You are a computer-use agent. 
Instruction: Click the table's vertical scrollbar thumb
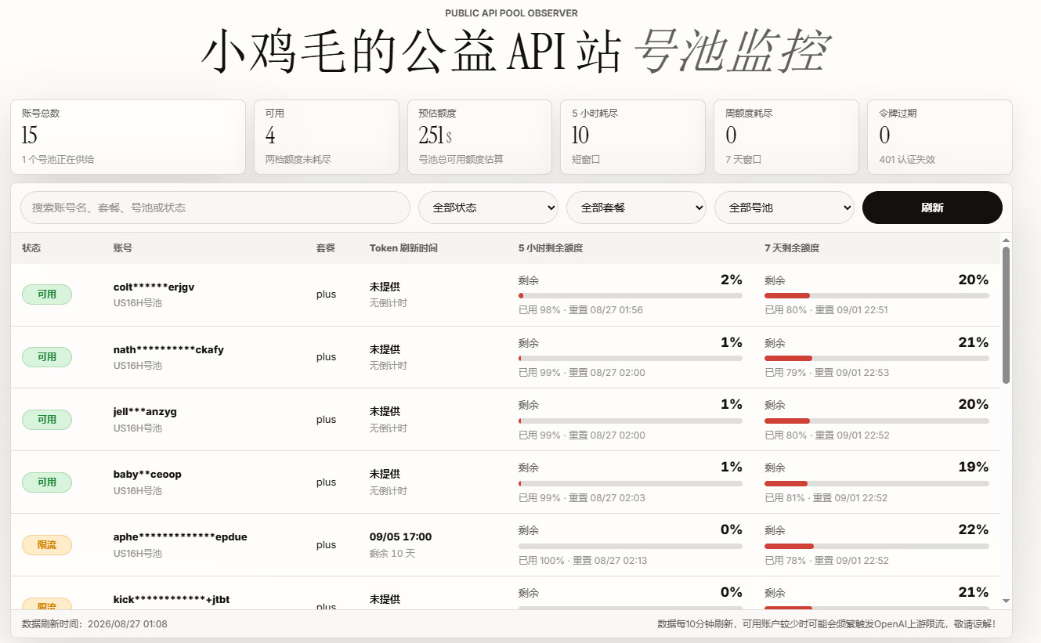[1007, 315]
